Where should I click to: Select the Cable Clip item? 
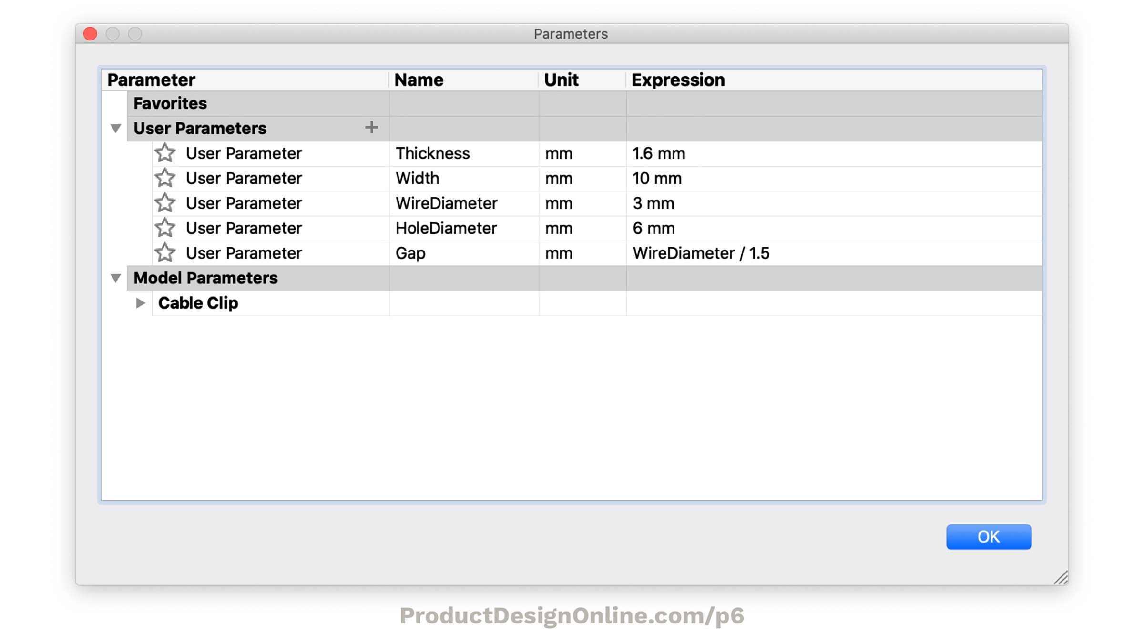[x=198, y=303]
